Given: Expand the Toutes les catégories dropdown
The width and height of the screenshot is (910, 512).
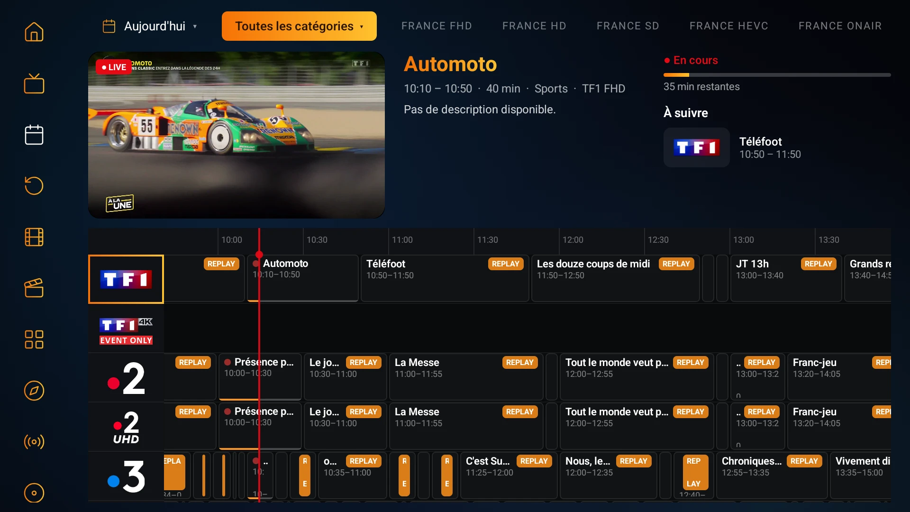Looking at the screenshot, I should coord(299,26).
